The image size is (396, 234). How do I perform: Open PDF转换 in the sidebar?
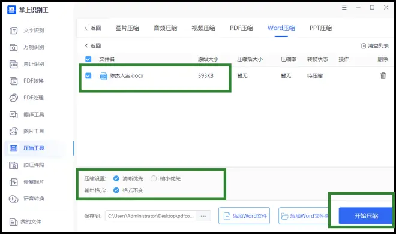pos(27,81)
